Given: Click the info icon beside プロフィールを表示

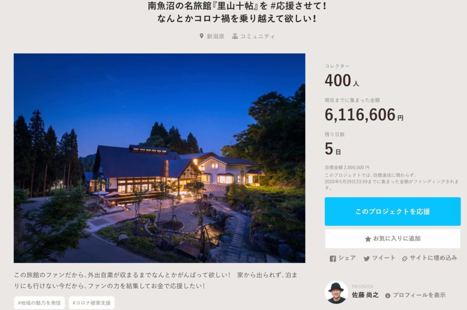Looking at the screenshot, I should coord(388,296).
